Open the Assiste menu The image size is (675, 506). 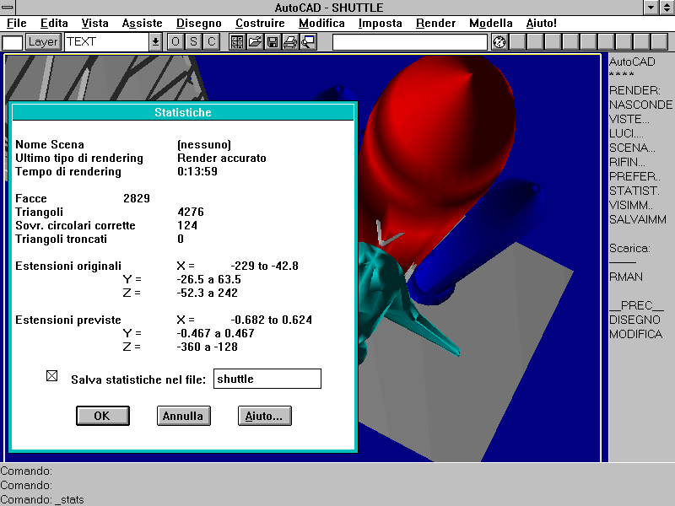coord(142,24)
